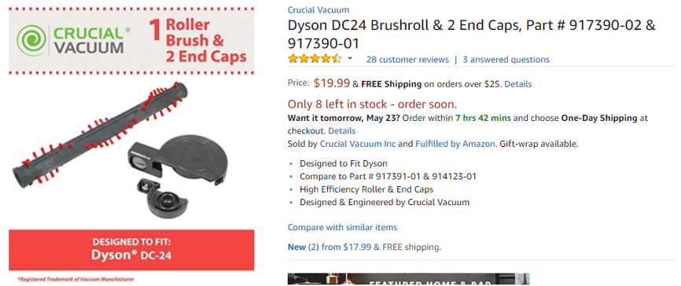Expand the rating breakdown dropdown arrow

(x=350, y=59)
